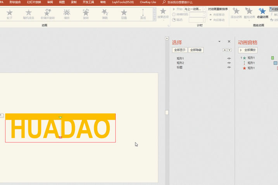Click the Start play-triangle icon in timing
This screenshot has width=278, height=185.
click(174, 9)
